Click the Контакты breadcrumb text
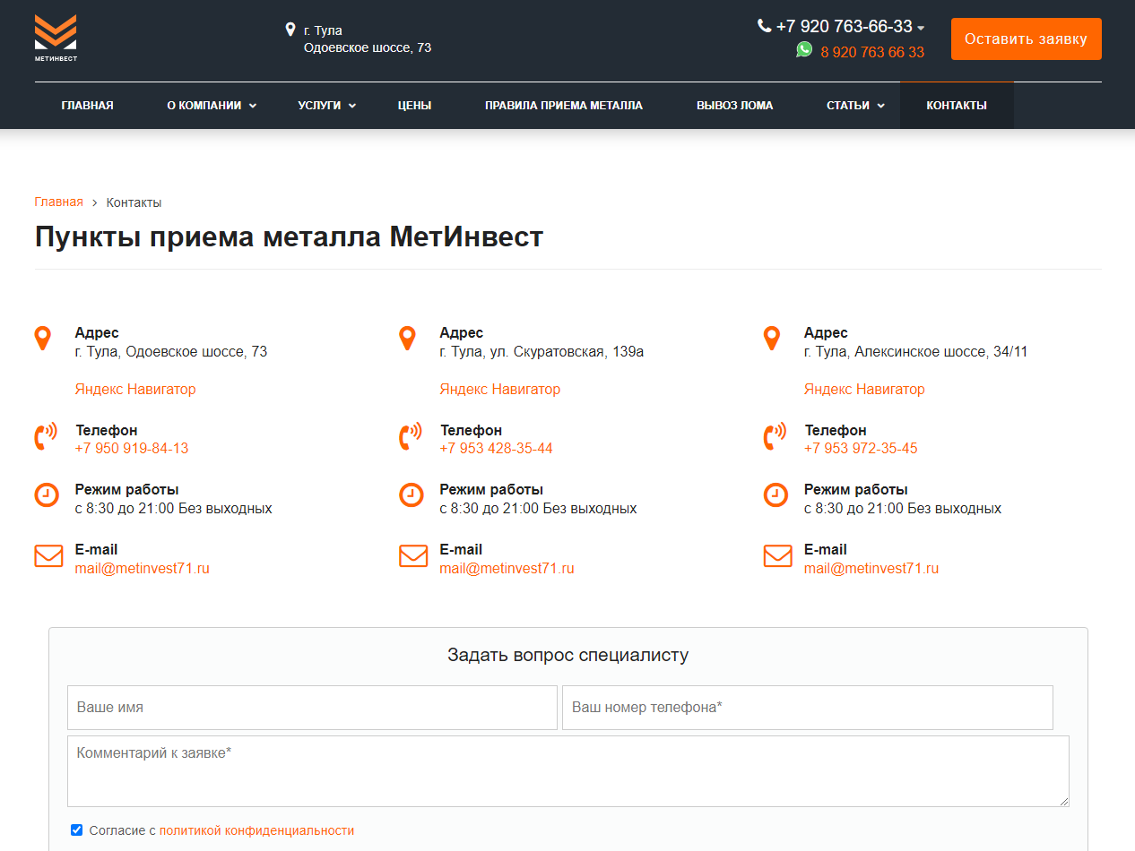This screenshot has height=851, width=1135. (x=134, y=202)
